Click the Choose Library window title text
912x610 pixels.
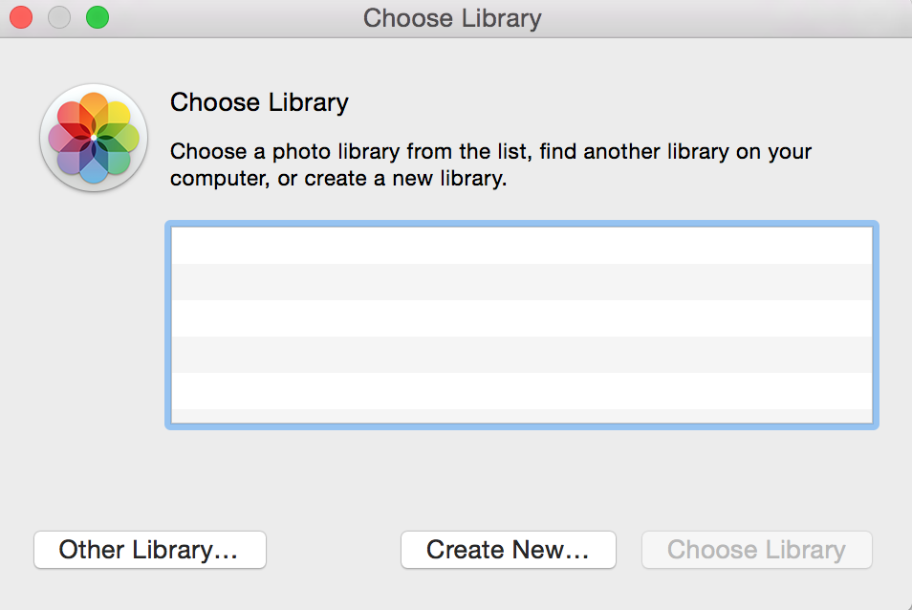coord(452,18)
